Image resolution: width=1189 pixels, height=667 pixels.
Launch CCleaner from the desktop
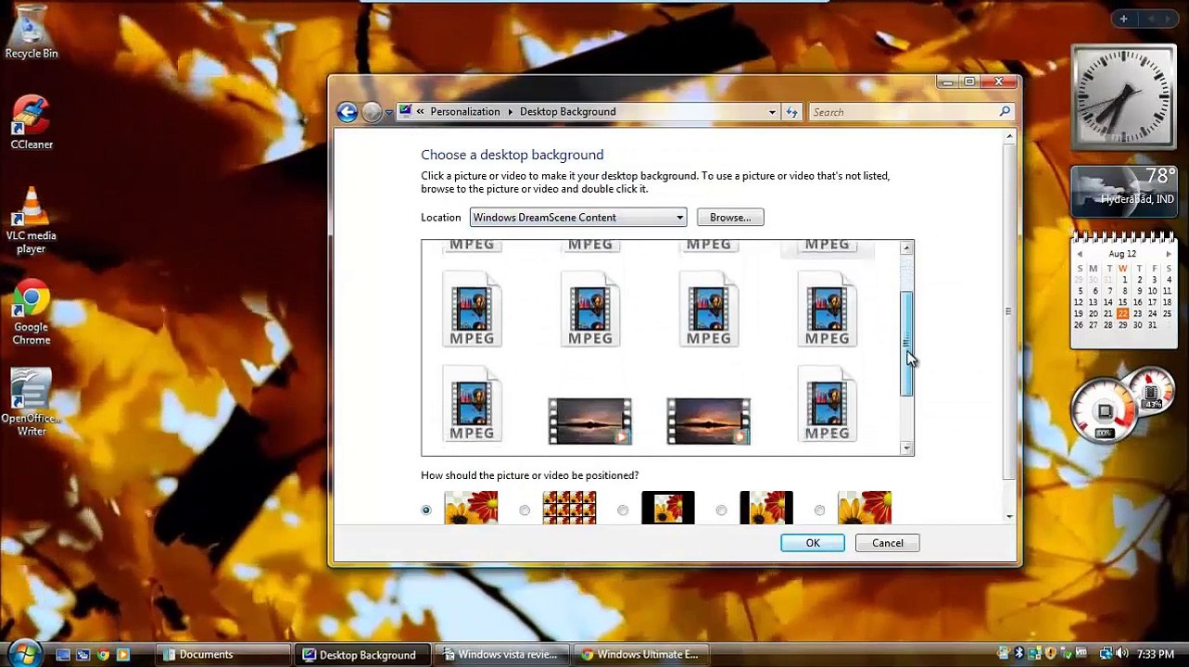pos(32,122)
